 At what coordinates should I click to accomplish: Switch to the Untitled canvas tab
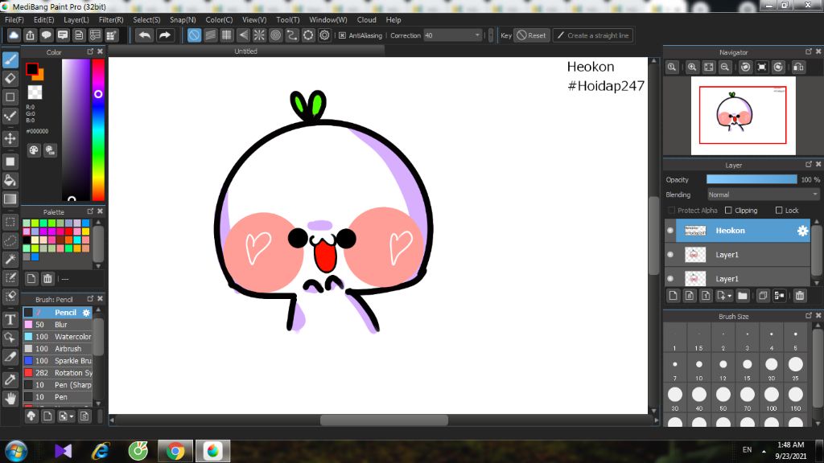246,51
